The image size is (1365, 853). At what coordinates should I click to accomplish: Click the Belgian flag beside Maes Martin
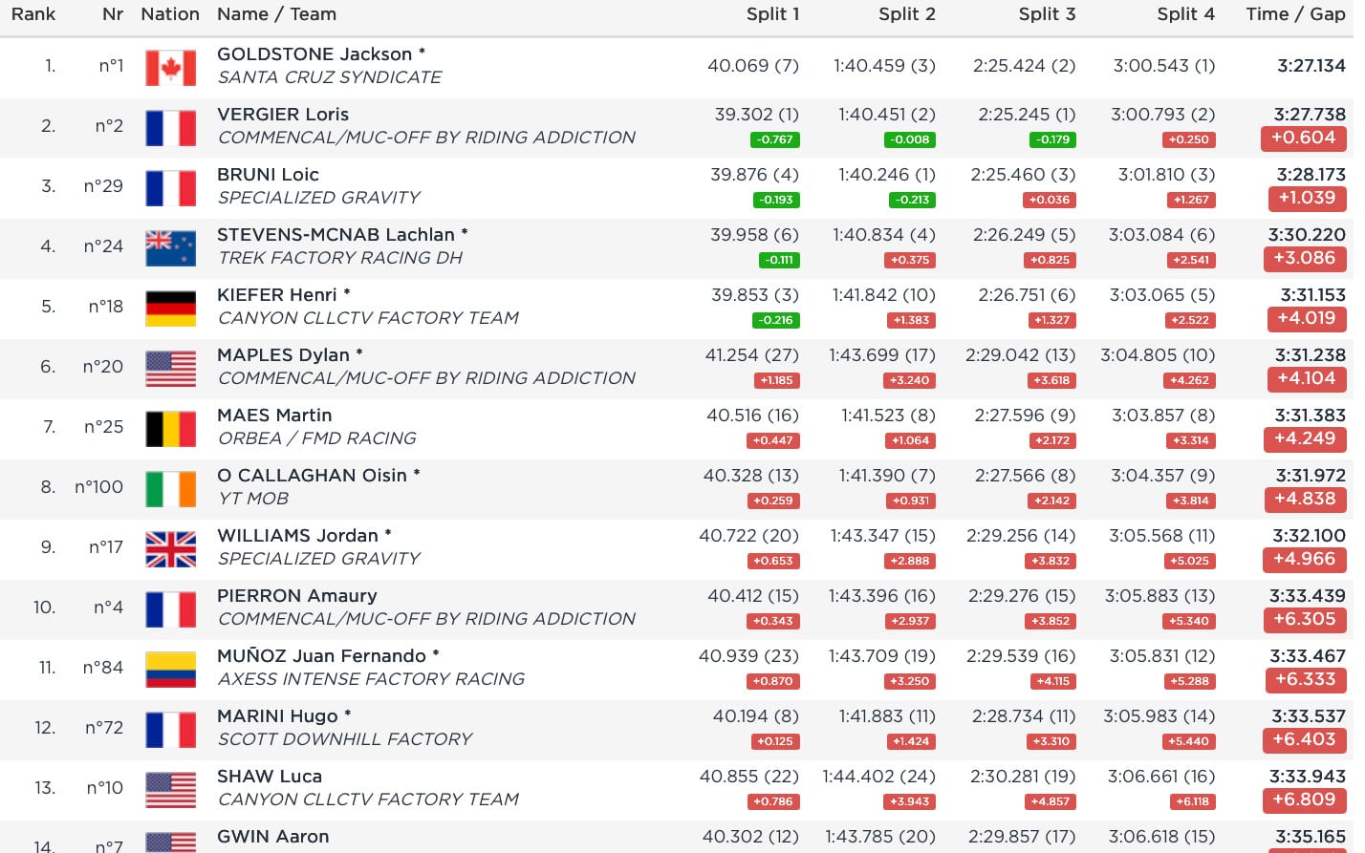(170, 429)
